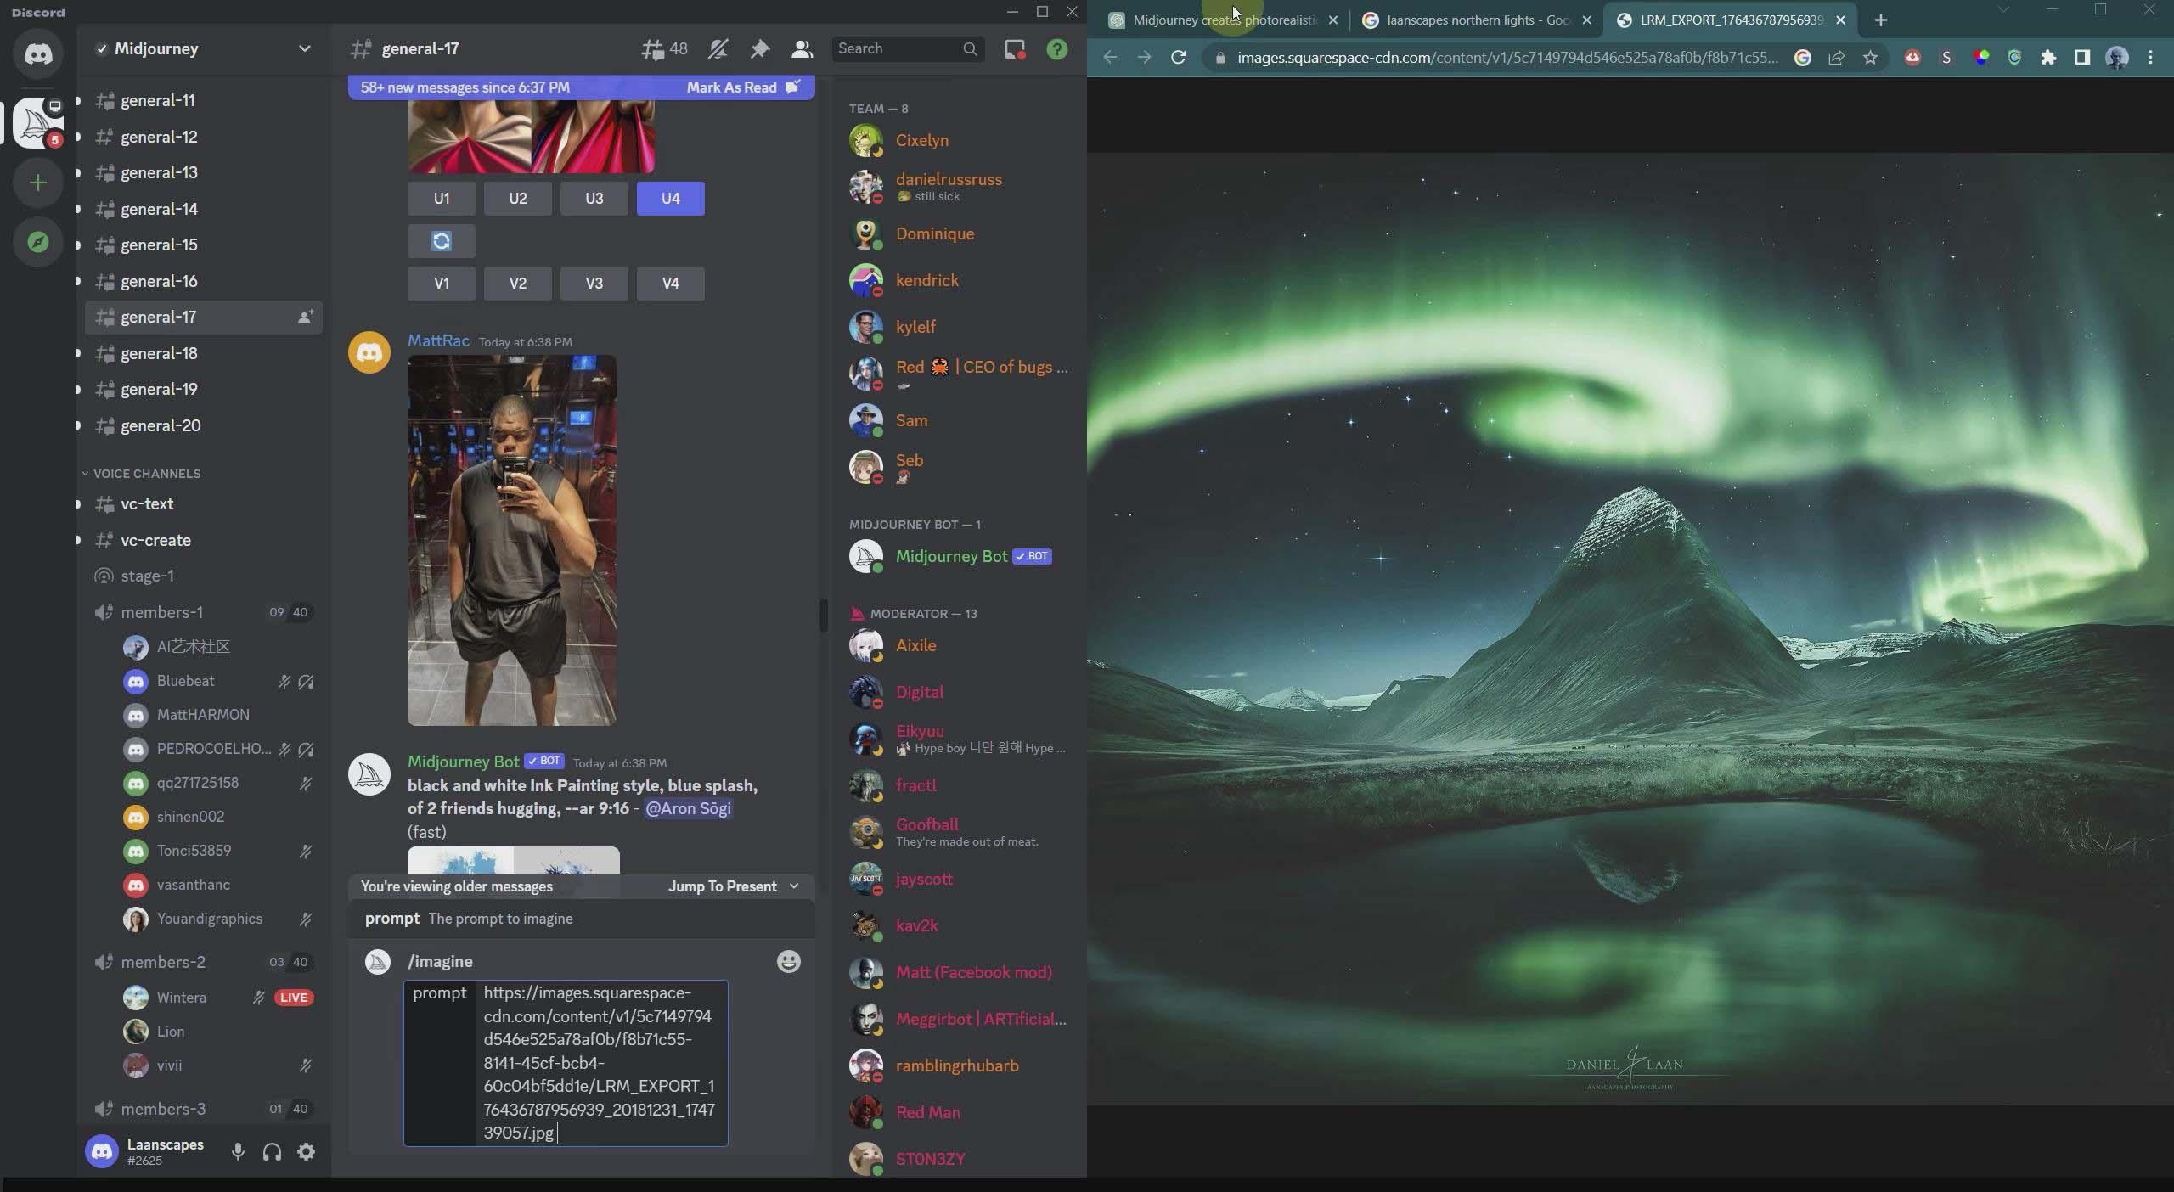Click the Jump To Present button
Screen dimensions: 2174x1192
722,886
